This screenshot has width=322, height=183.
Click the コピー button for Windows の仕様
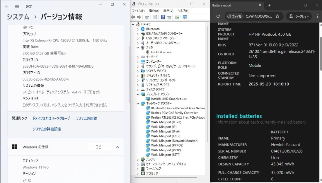(100, 147)
